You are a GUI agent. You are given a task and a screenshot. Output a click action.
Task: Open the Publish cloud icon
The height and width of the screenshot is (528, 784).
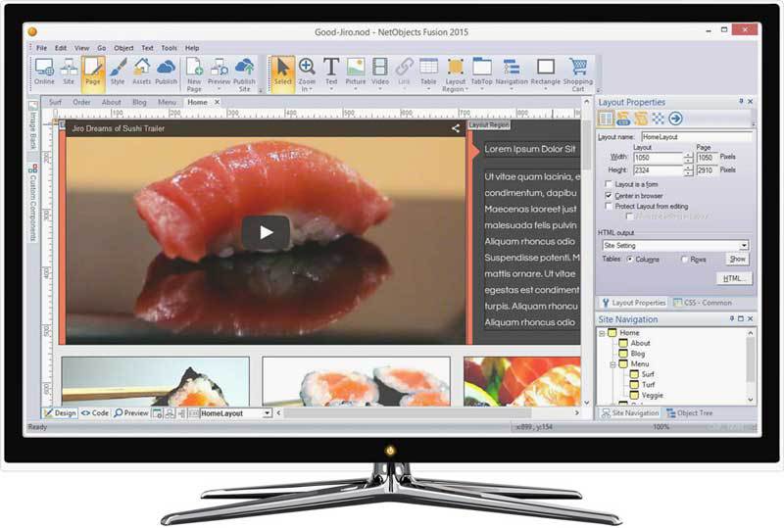point(166,72)
